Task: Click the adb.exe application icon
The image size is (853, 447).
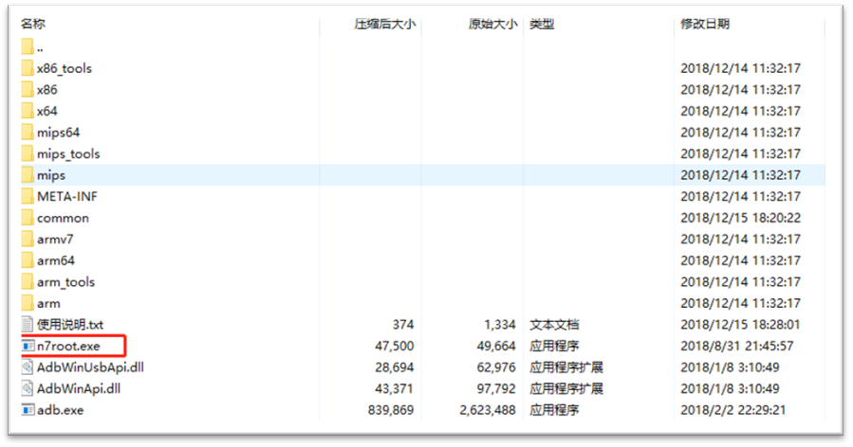Action: coord(28,410)
